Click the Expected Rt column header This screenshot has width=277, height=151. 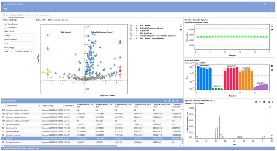click(69, 106)
